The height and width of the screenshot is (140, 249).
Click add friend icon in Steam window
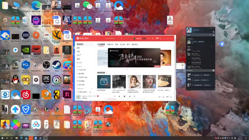click(x=214, y=35)
